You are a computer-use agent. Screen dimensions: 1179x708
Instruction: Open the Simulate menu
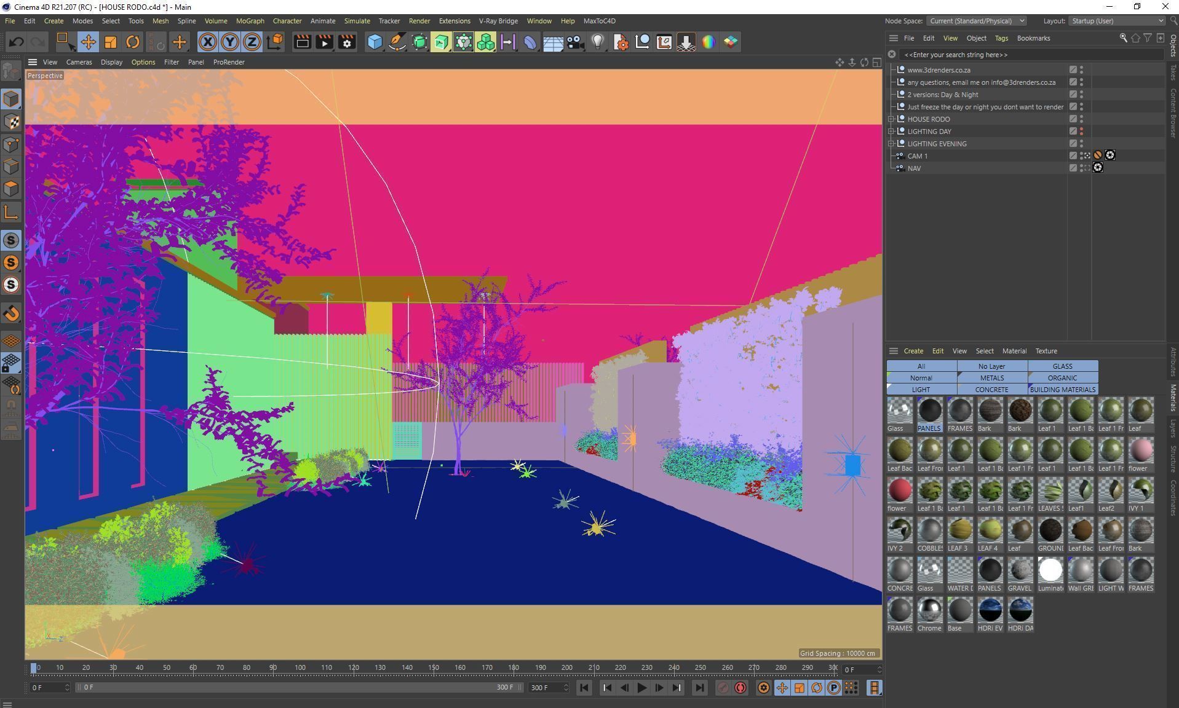tap(357, 21)
